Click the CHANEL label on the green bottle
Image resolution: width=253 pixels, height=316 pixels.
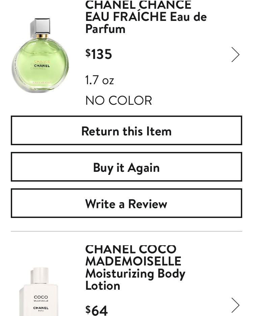[42, 66]
